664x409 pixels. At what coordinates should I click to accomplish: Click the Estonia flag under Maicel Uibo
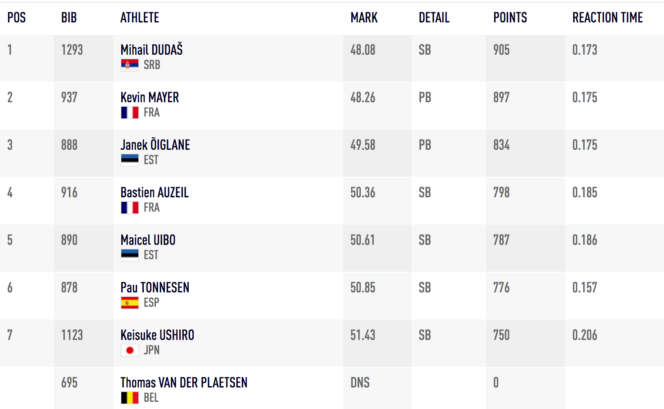coord(129,255)
